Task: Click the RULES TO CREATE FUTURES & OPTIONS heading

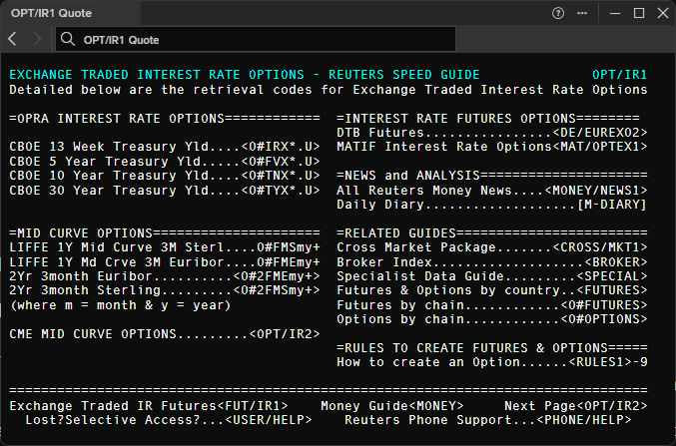Action: [x=492, y=348]
